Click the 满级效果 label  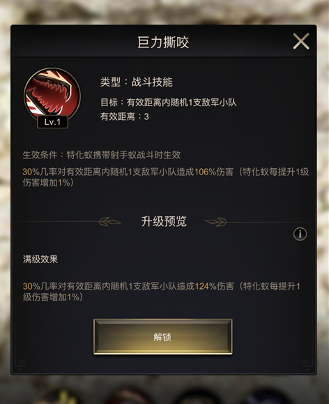40,259
